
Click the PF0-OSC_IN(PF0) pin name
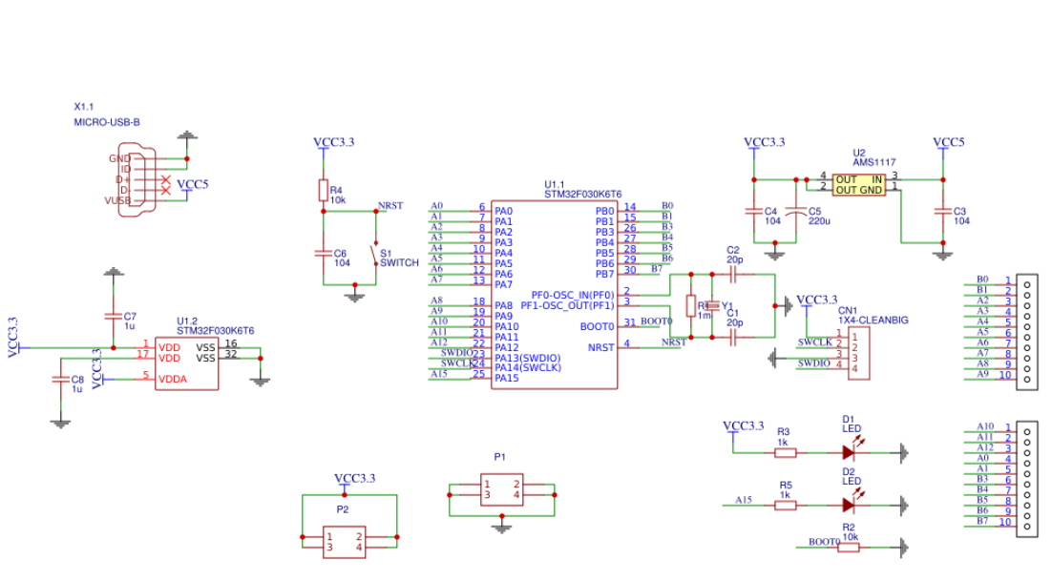click(x=573, y=295)
